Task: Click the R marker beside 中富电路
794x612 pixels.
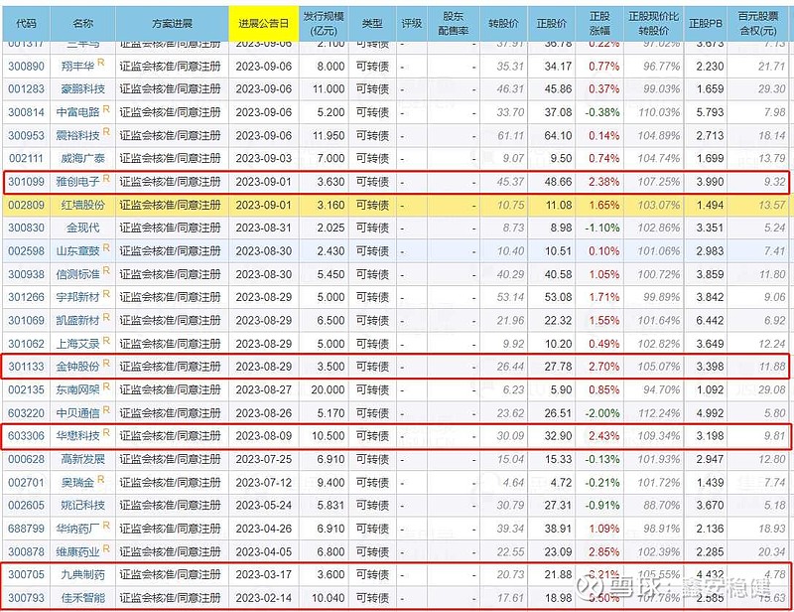Action: 106,108
